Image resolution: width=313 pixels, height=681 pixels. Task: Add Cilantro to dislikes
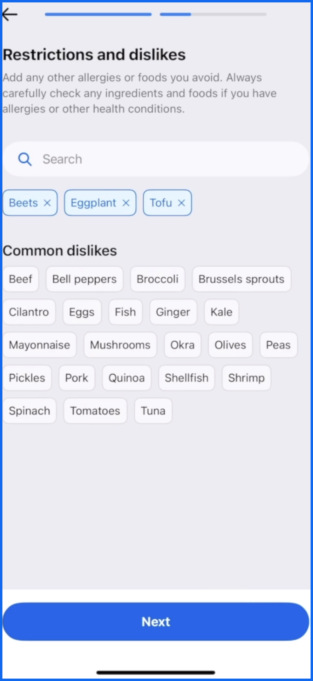pyautogui.click(x=29, y=312)
